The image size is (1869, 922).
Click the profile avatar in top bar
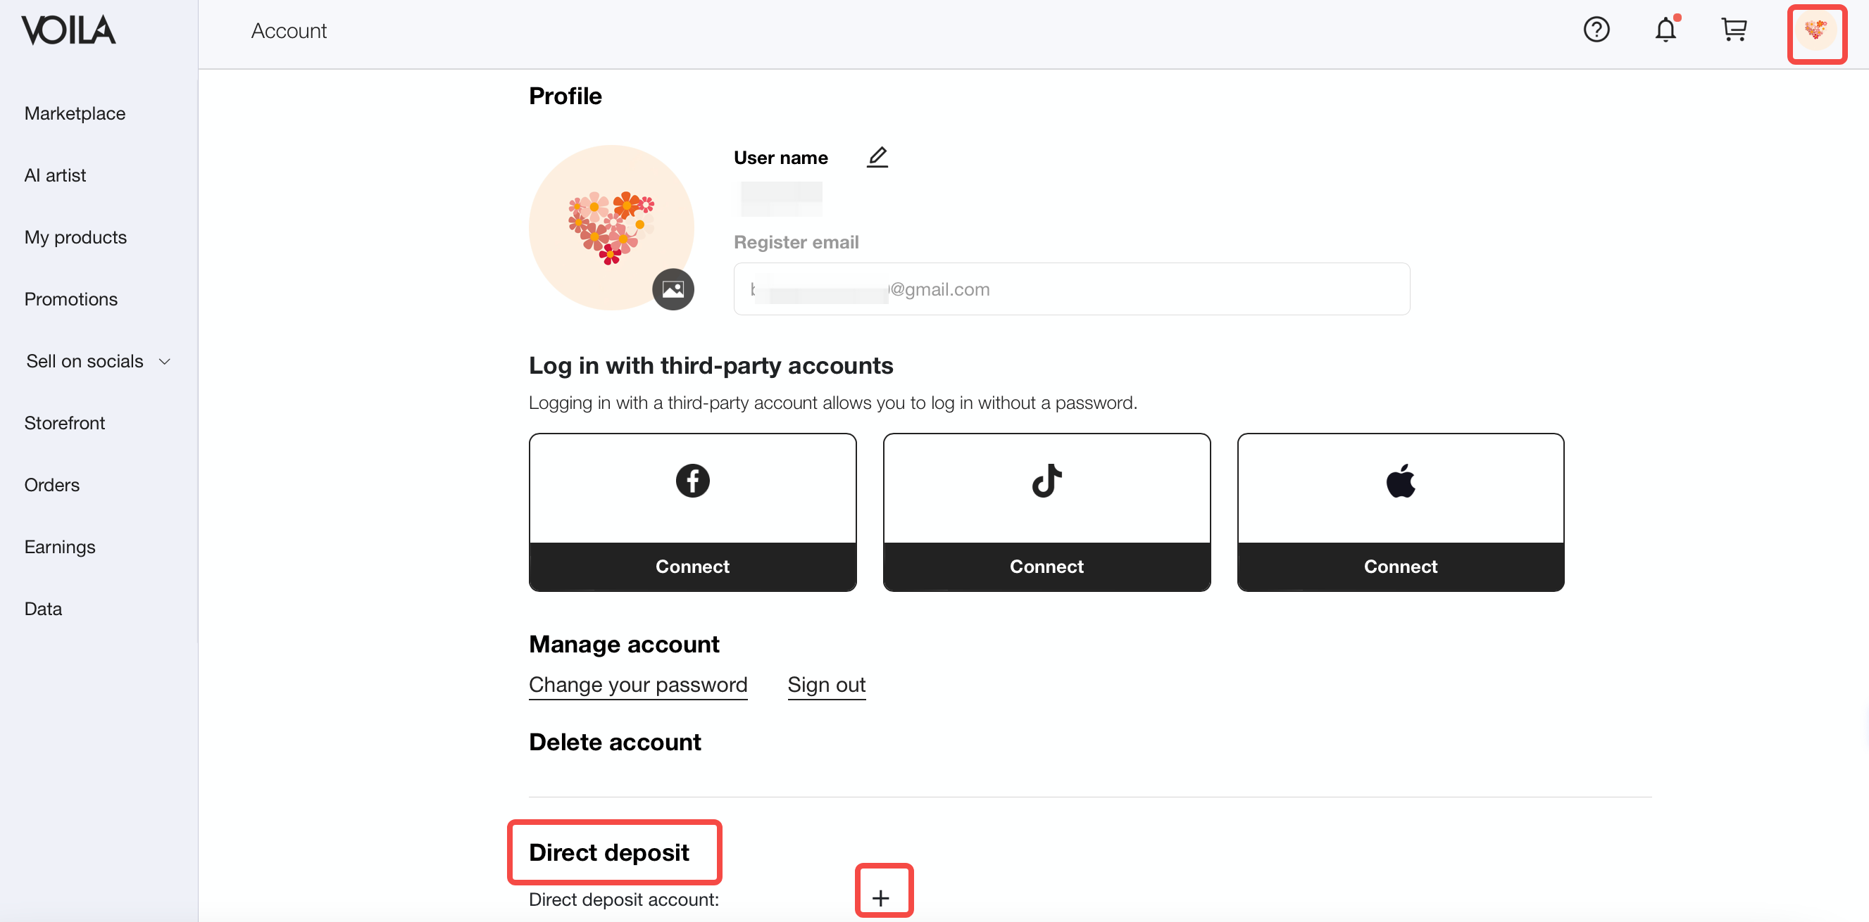[1816, 31]
